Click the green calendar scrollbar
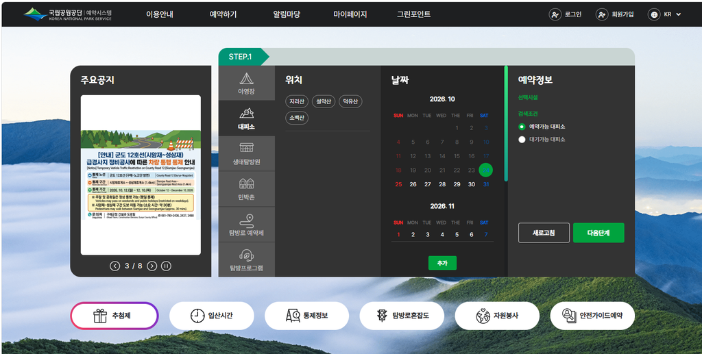The image size is (702, 354). click(x=506, y=124)
